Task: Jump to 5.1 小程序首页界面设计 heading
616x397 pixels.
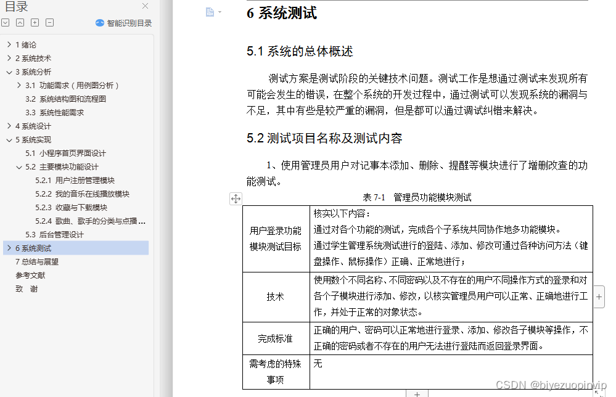Action: click(x=65, y=153)
